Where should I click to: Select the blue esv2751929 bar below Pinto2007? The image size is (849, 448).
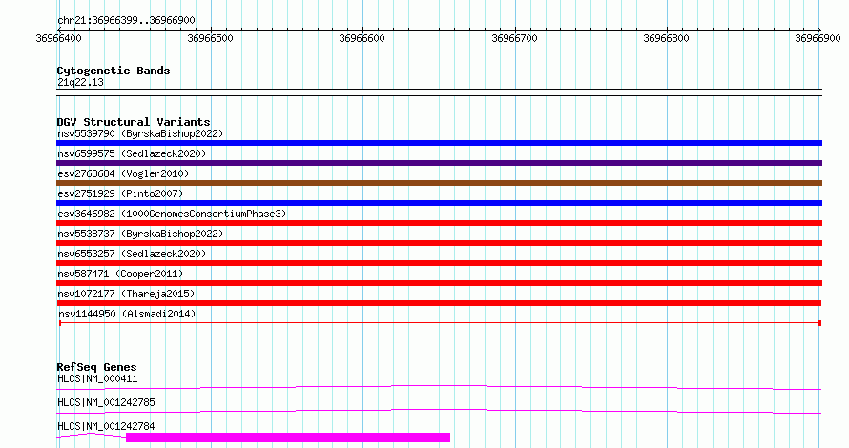(439, 203)
